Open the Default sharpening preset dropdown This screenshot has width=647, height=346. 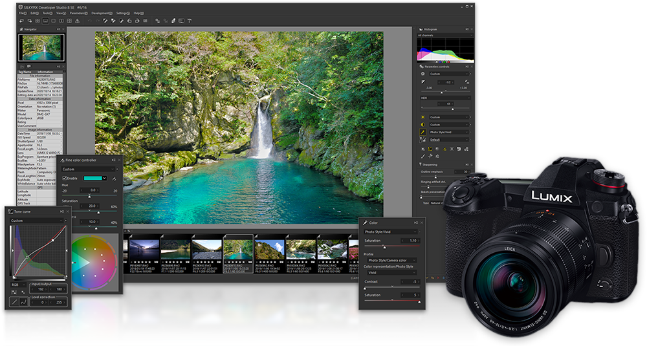[449, 140]
